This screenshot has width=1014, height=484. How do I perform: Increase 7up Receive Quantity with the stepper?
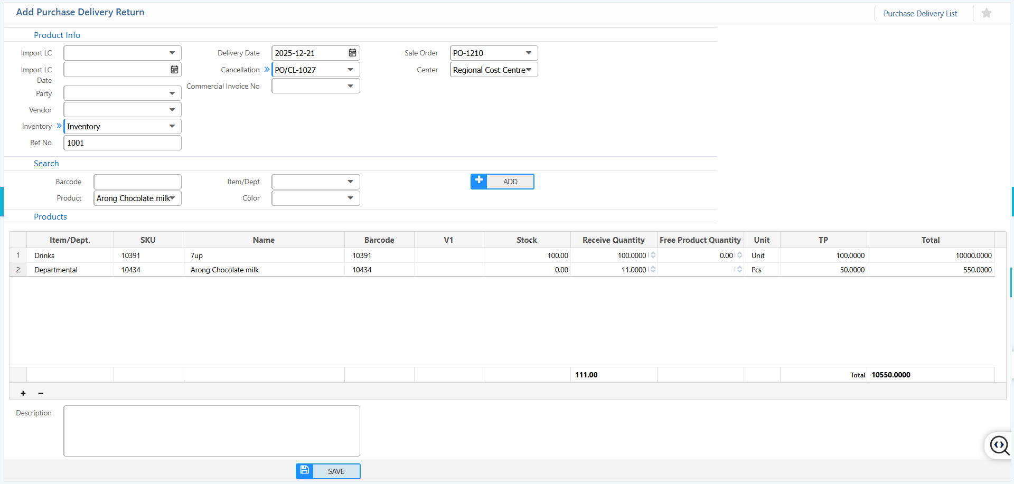click(653, 253)
